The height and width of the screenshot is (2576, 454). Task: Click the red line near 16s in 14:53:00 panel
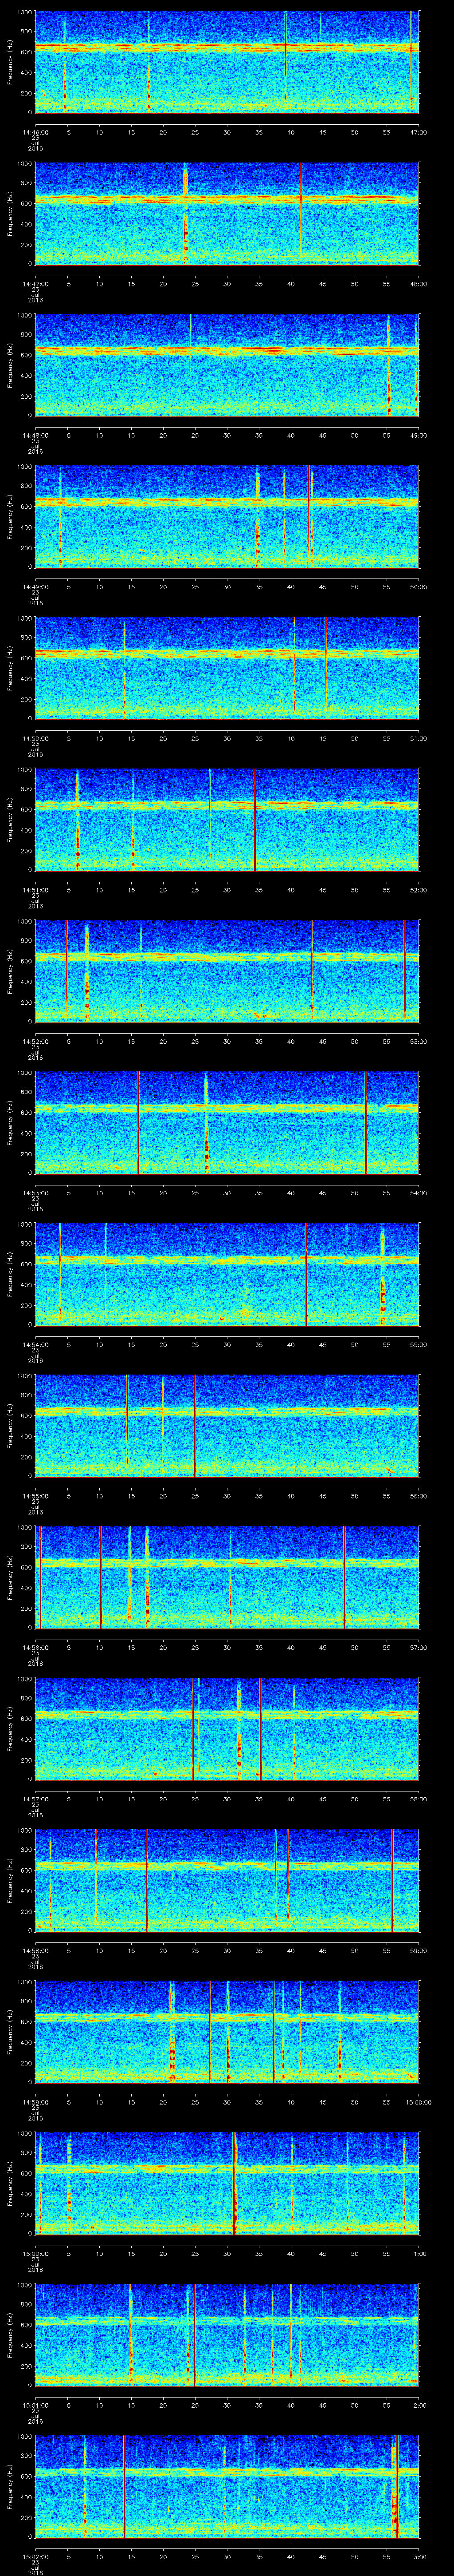pos(138,1122)
